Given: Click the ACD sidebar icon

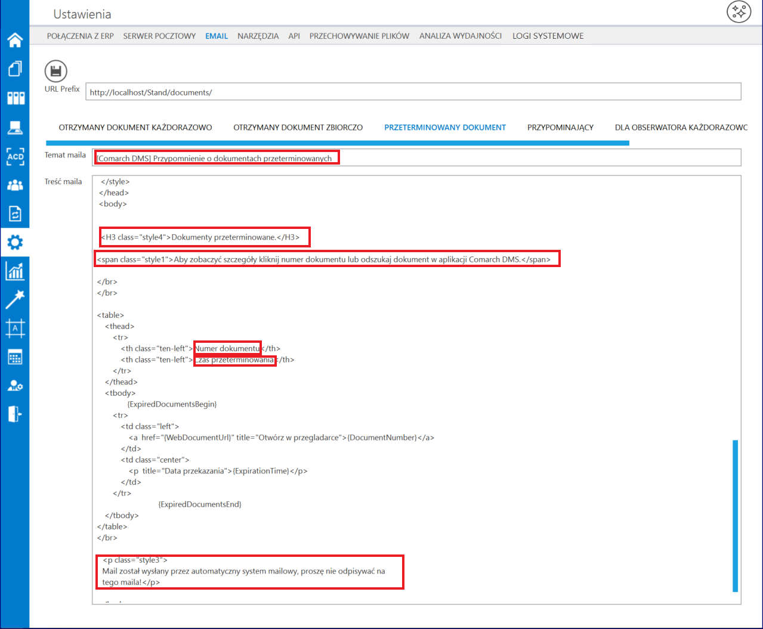Looking at the screenshot, I should click(15, 157).
